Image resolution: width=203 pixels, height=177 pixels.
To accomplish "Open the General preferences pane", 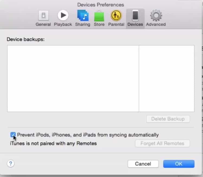I will coord(43,18).
